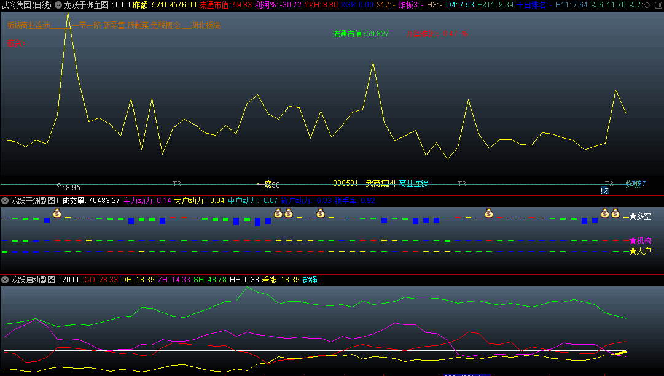The height and width of the screenshot is (376, 664).
Task: Expand the 龙跃启动副图 indicator arrow
Action: (x=5, y=280)
